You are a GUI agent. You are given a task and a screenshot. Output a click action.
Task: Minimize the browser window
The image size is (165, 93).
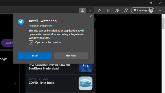142,3
